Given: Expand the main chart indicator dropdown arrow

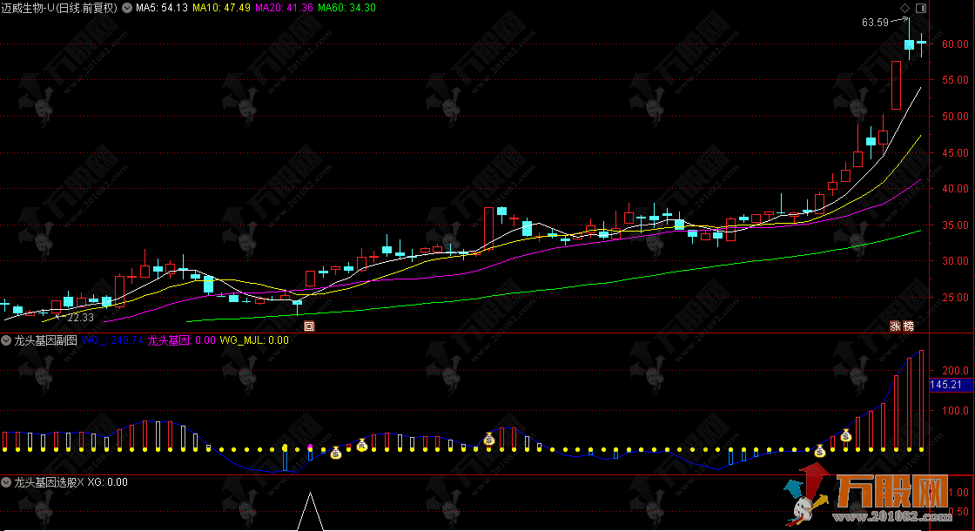Looking at the screenshot, I should (x=129, y=8).
